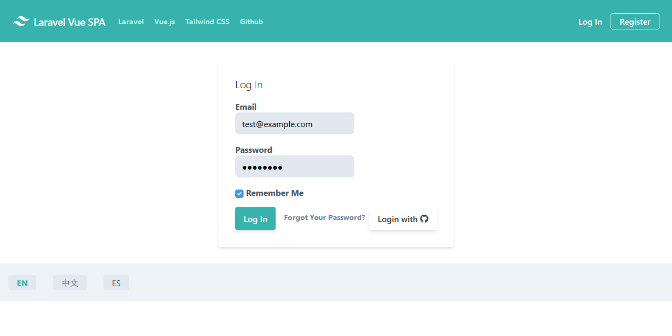Click the Laravel Vue SPA logo icon

coord(20,21)
